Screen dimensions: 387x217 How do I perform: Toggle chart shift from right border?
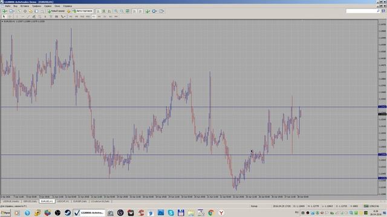pos(140,11)
